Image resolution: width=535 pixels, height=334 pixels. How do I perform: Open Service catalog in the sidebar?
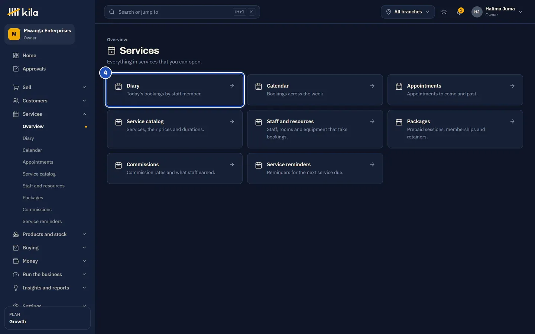pyautogui.click(x=39, y=174)
